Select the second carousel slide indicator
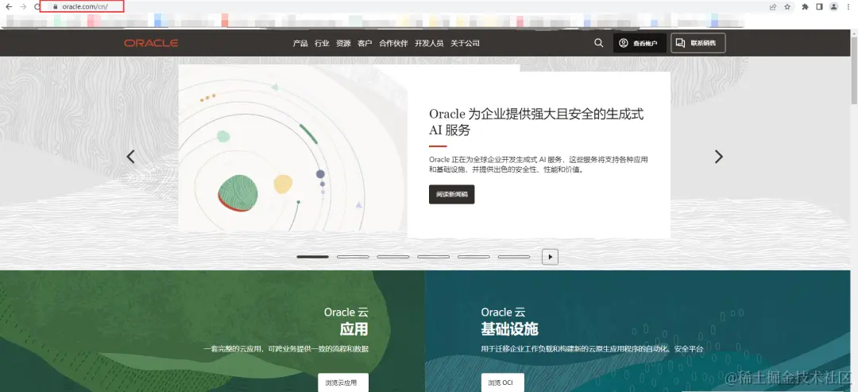This screenshot has width=858, height=392. pos(353,257)
